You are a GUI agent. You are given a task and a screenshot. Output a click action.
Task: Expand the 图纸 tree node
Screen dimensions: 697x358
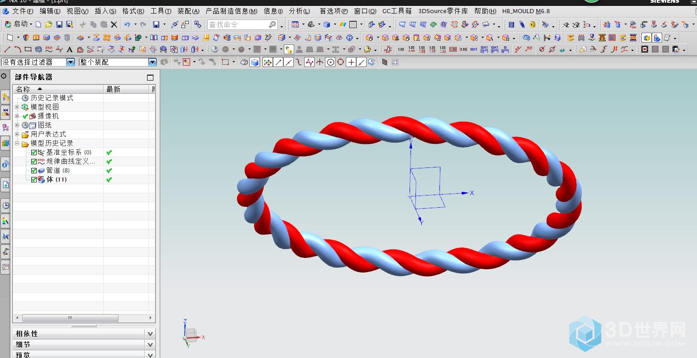[x=17, y=125]
